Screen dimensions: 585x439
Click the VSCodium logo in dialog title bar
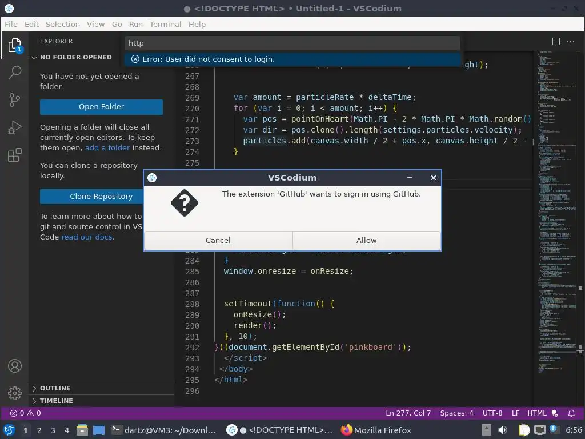click(152, 178)
